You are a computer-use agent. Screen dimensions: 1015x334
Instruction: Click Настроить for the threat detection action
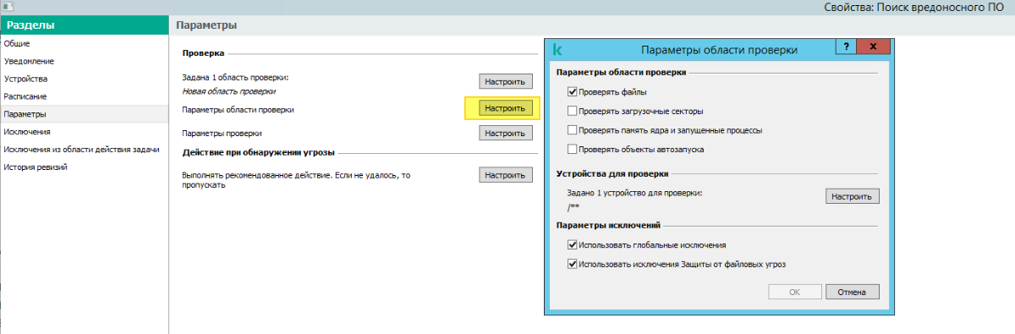point(506,175)
